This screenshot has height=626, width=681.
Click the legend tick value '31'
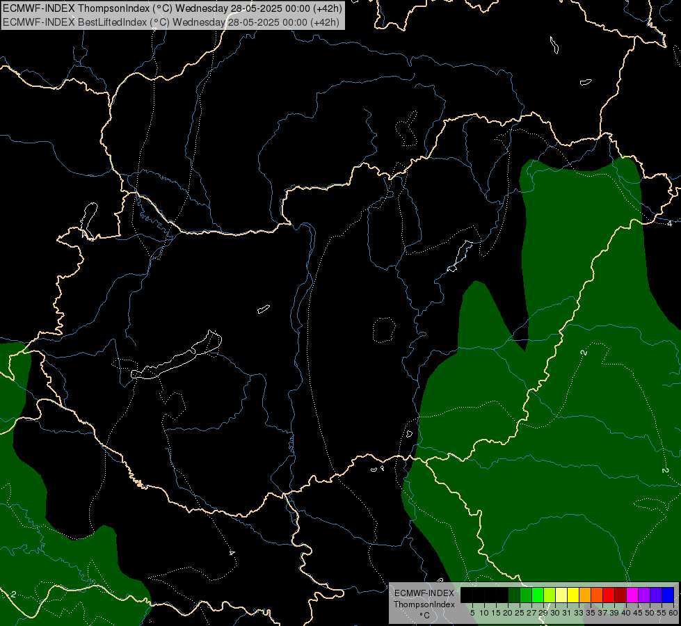point(567,613)
